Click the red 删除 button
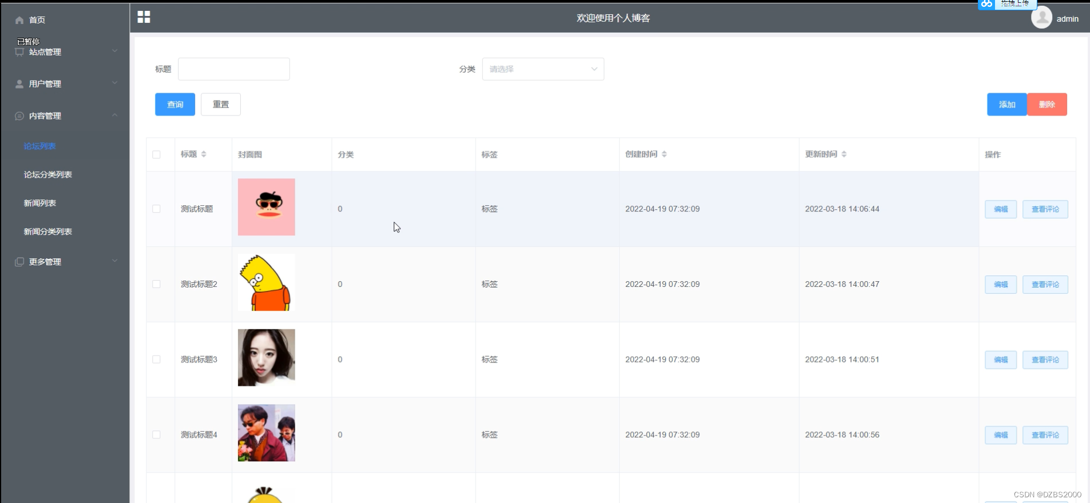Image resolution: width=1090 pixels, height=503 pixels. click(x=1047, y=105)
